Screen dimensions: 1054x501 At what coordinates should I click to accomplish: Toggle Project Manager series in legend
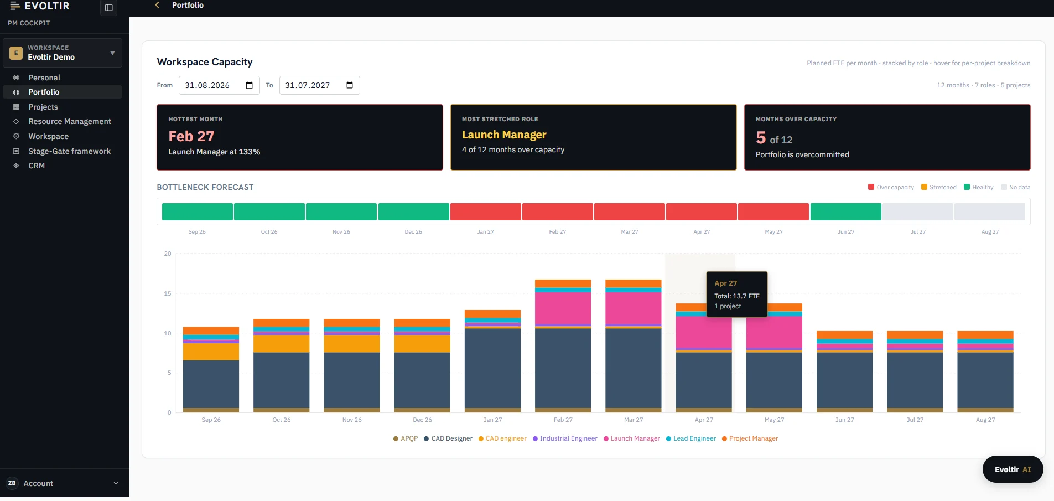pos(750,438)
